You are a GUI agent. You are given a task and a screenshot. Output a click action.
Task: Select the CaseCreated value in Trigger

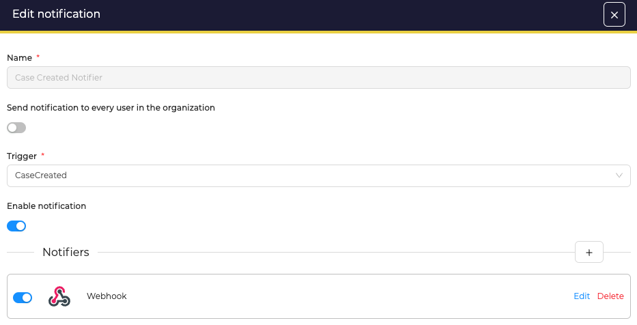pos(41,175)
